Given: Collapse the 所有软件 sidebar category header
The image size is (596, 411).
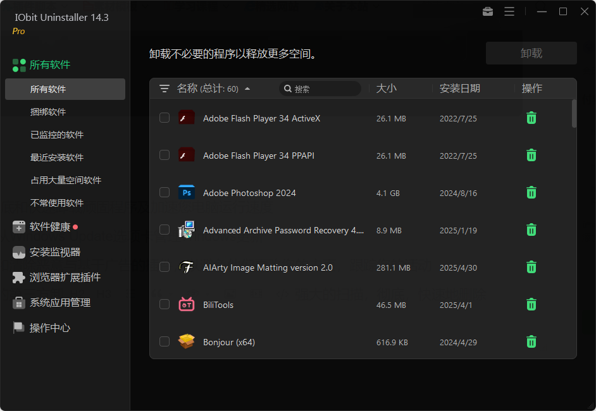Looking at the screenshot, I should [49, 65].
